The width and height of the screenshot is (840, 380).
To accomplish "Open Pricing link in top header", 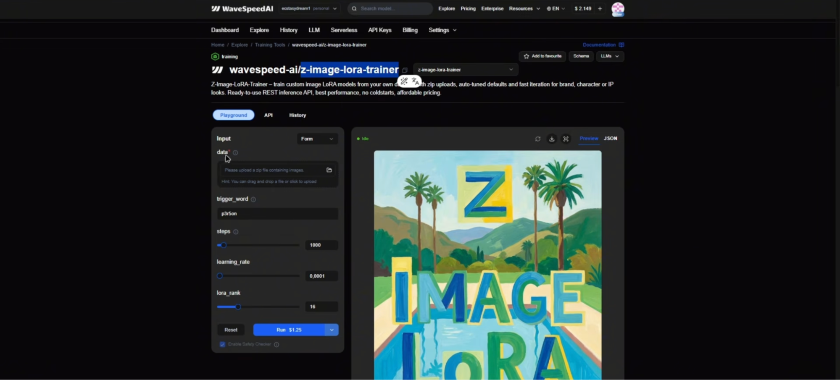I will (x=468, y=8).
